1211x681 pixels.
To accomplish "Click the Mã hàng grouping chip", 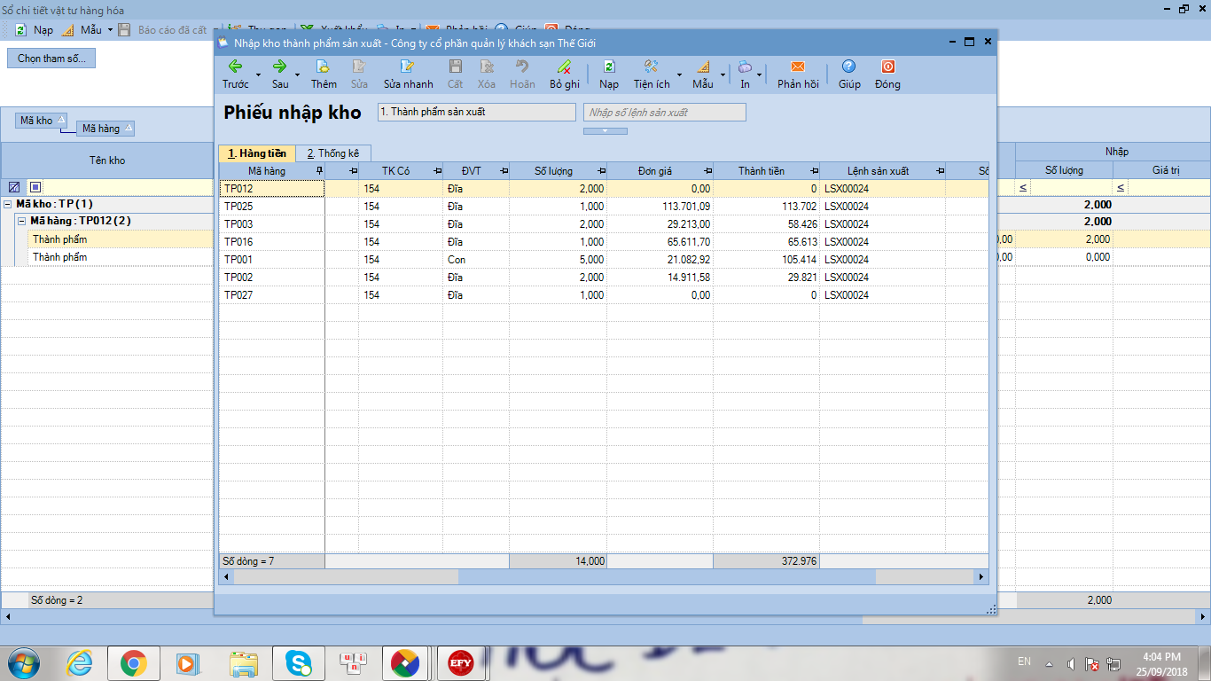I will click(105, 129).
